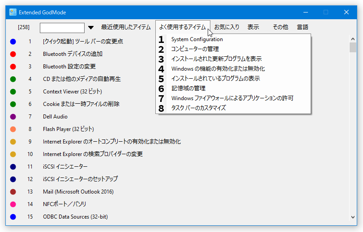Click the vertical scrollbar thumb
This screenshot has height=232, width=363.
353,47
